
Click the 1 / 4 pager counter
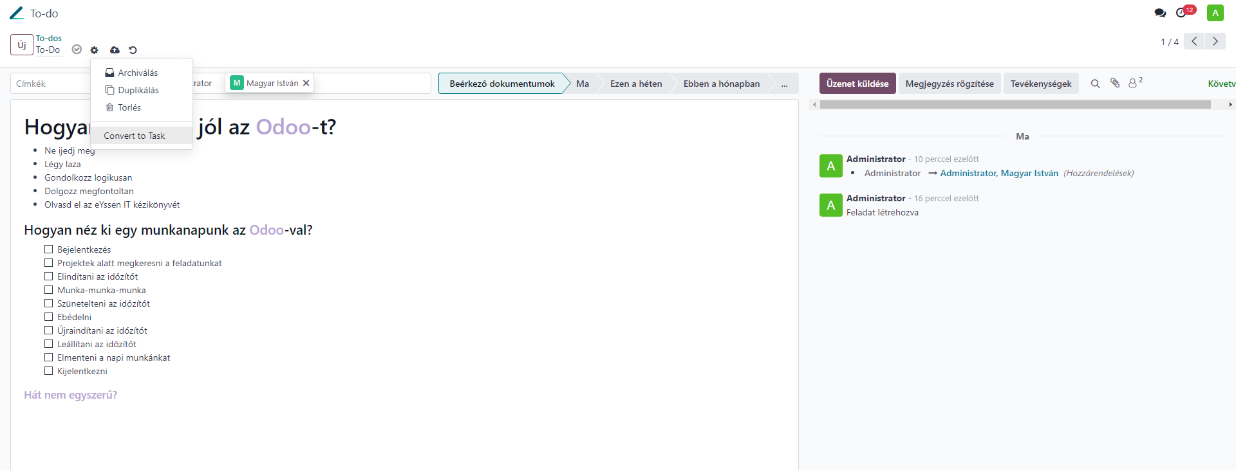tap(1170, 42)
